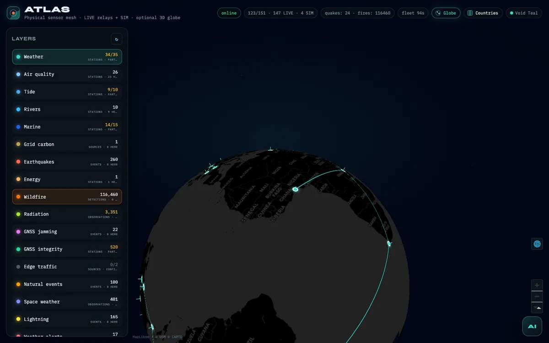Zoom in on the map
The image size is (549, 343).
537,285
